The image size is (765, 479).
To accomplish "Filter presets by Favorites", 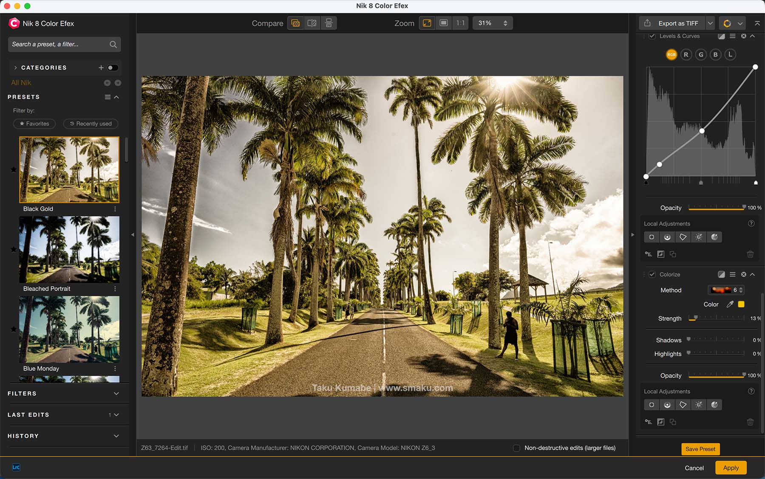I will click(34, 124).
